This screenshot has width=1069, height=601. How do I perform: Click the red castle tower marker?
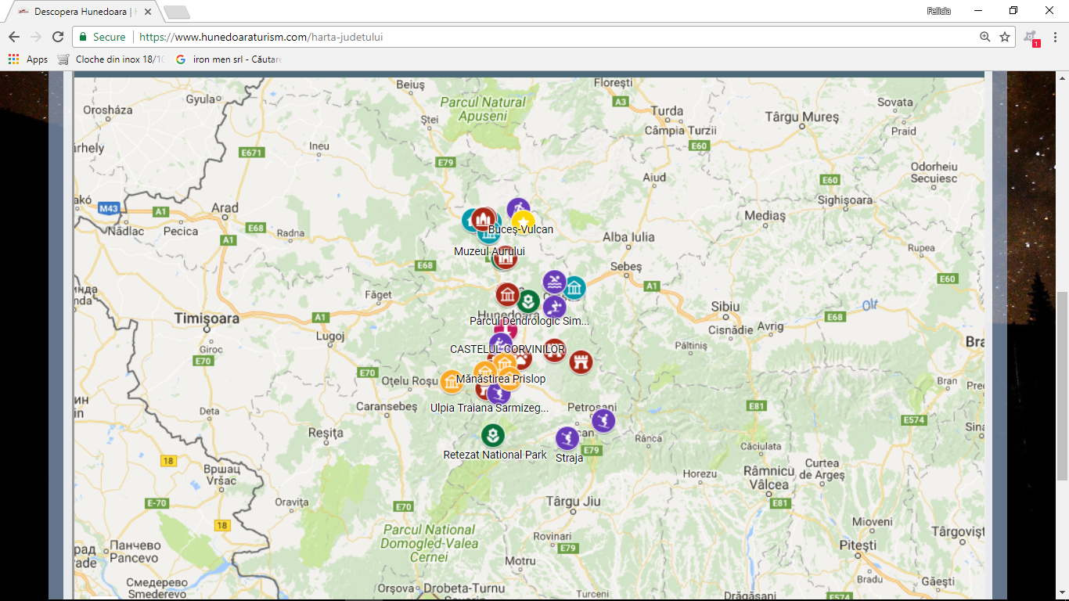581,362
